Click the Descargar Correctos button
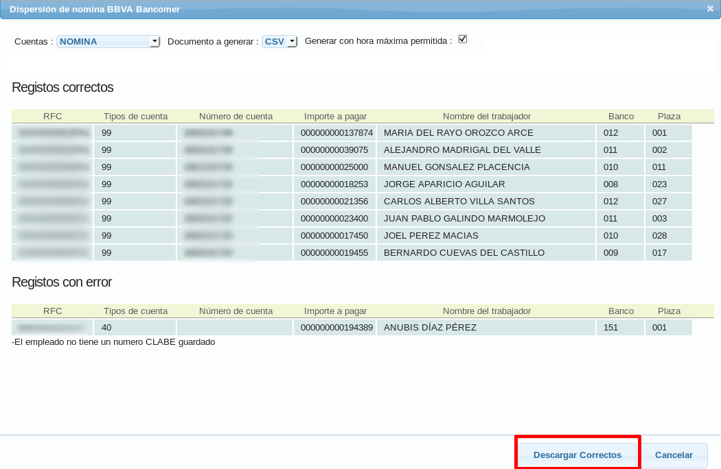Viewport: 721px width, 469px height. 577,455
